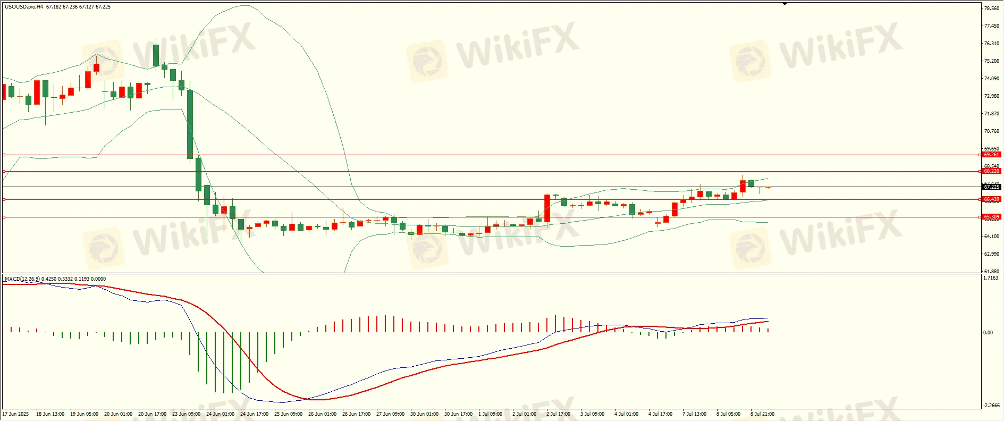1004x421 pixels.
Task: Click the 77.450 price axis label
Action: 992,26
